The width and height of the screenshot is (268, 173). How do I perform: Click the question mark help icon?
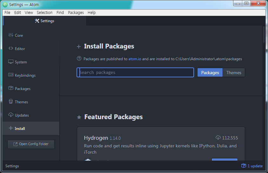[x=79, y=59]
